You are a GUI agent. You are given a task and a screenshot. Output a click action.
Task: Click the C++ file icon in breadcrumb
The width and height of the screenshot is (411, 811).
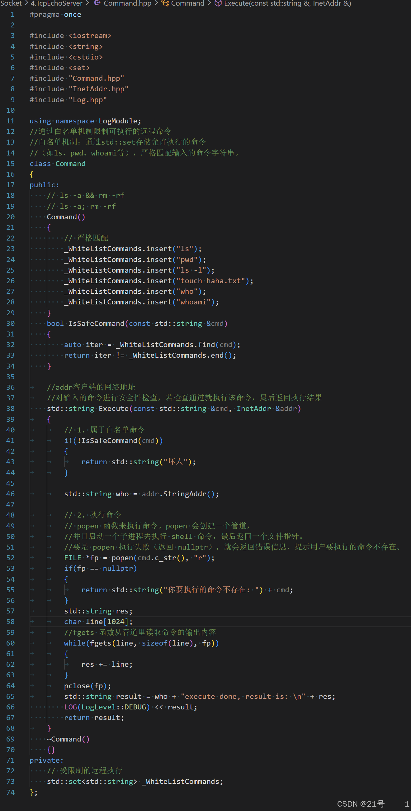point(97,3)
